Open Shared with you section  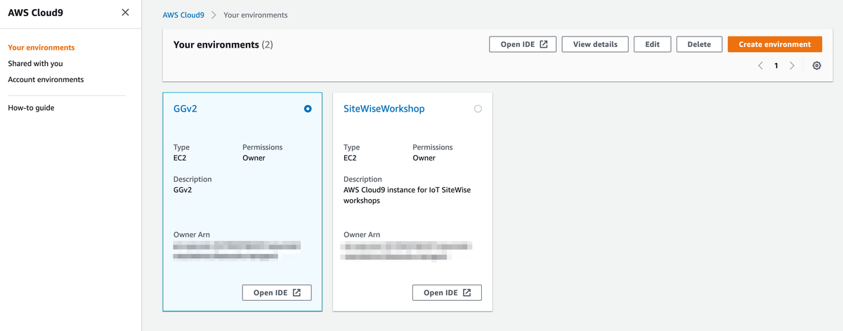35,63
